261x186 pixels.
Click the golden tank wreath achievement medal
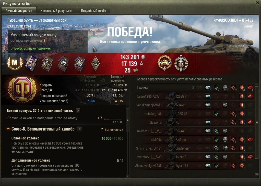(164, 63)
